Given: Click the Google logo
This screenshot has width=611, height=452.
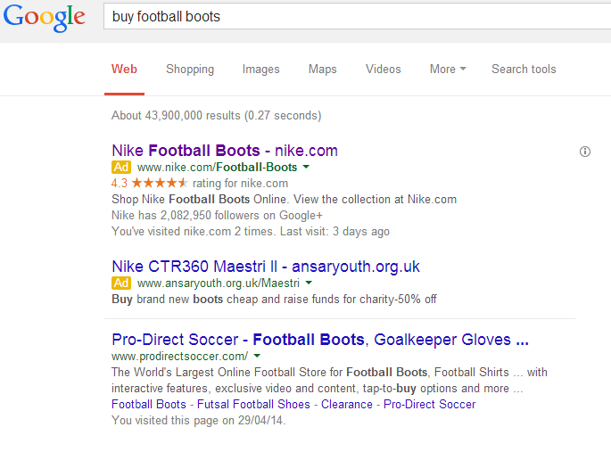Looking at the screenshot, I should [x=45, y=17].
